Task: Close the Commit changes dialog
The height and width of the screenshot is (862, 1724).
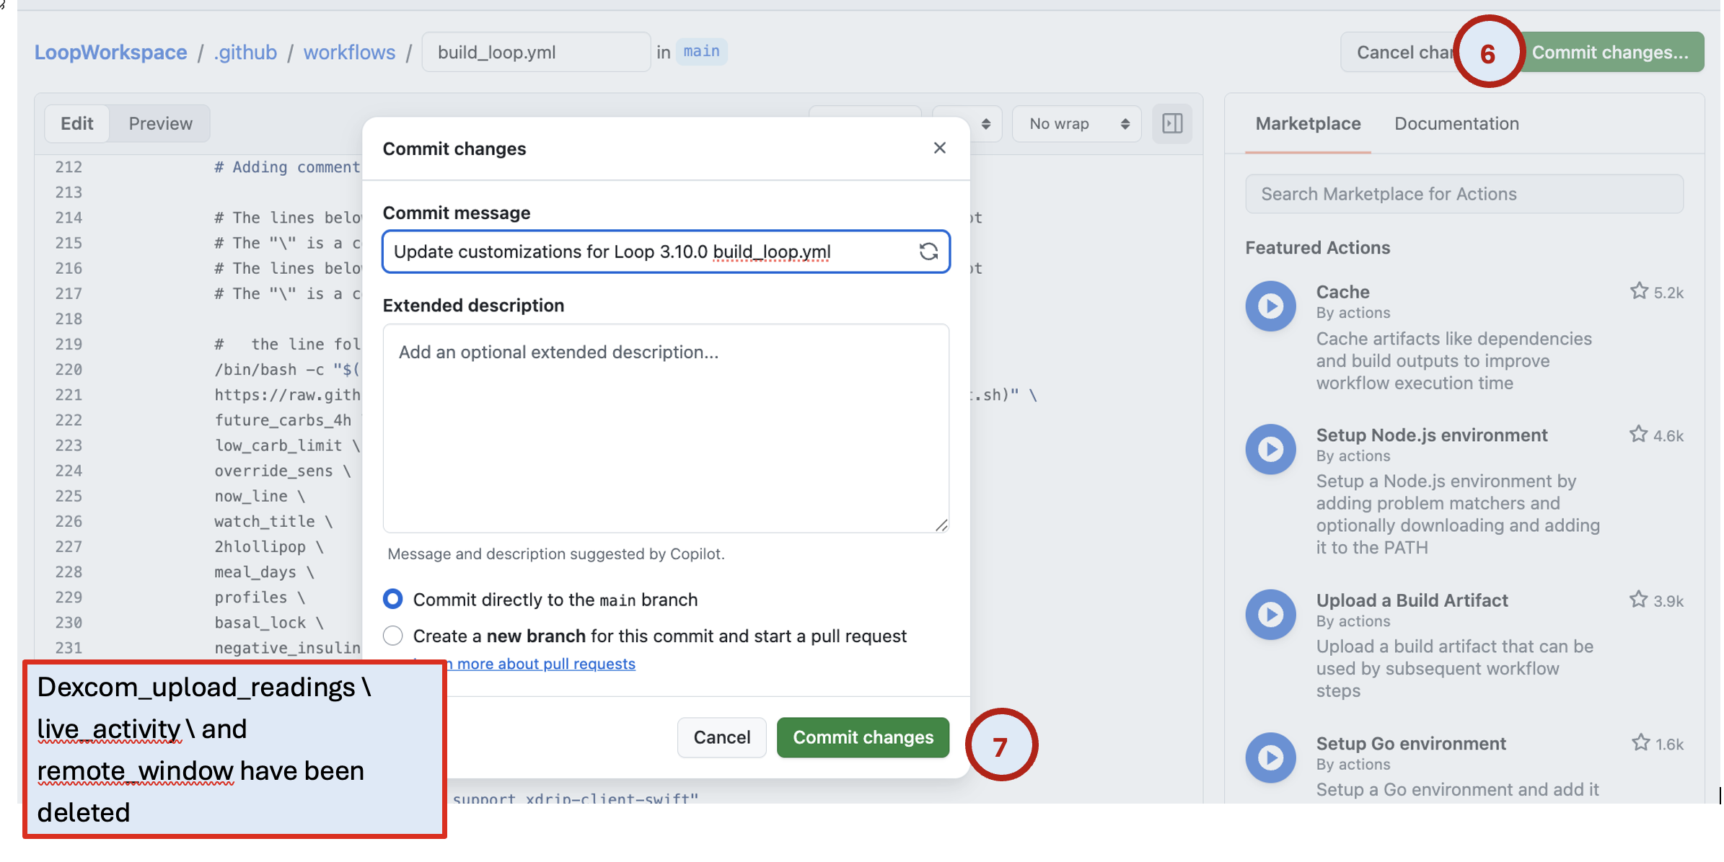Action: [x=939, y=148]
